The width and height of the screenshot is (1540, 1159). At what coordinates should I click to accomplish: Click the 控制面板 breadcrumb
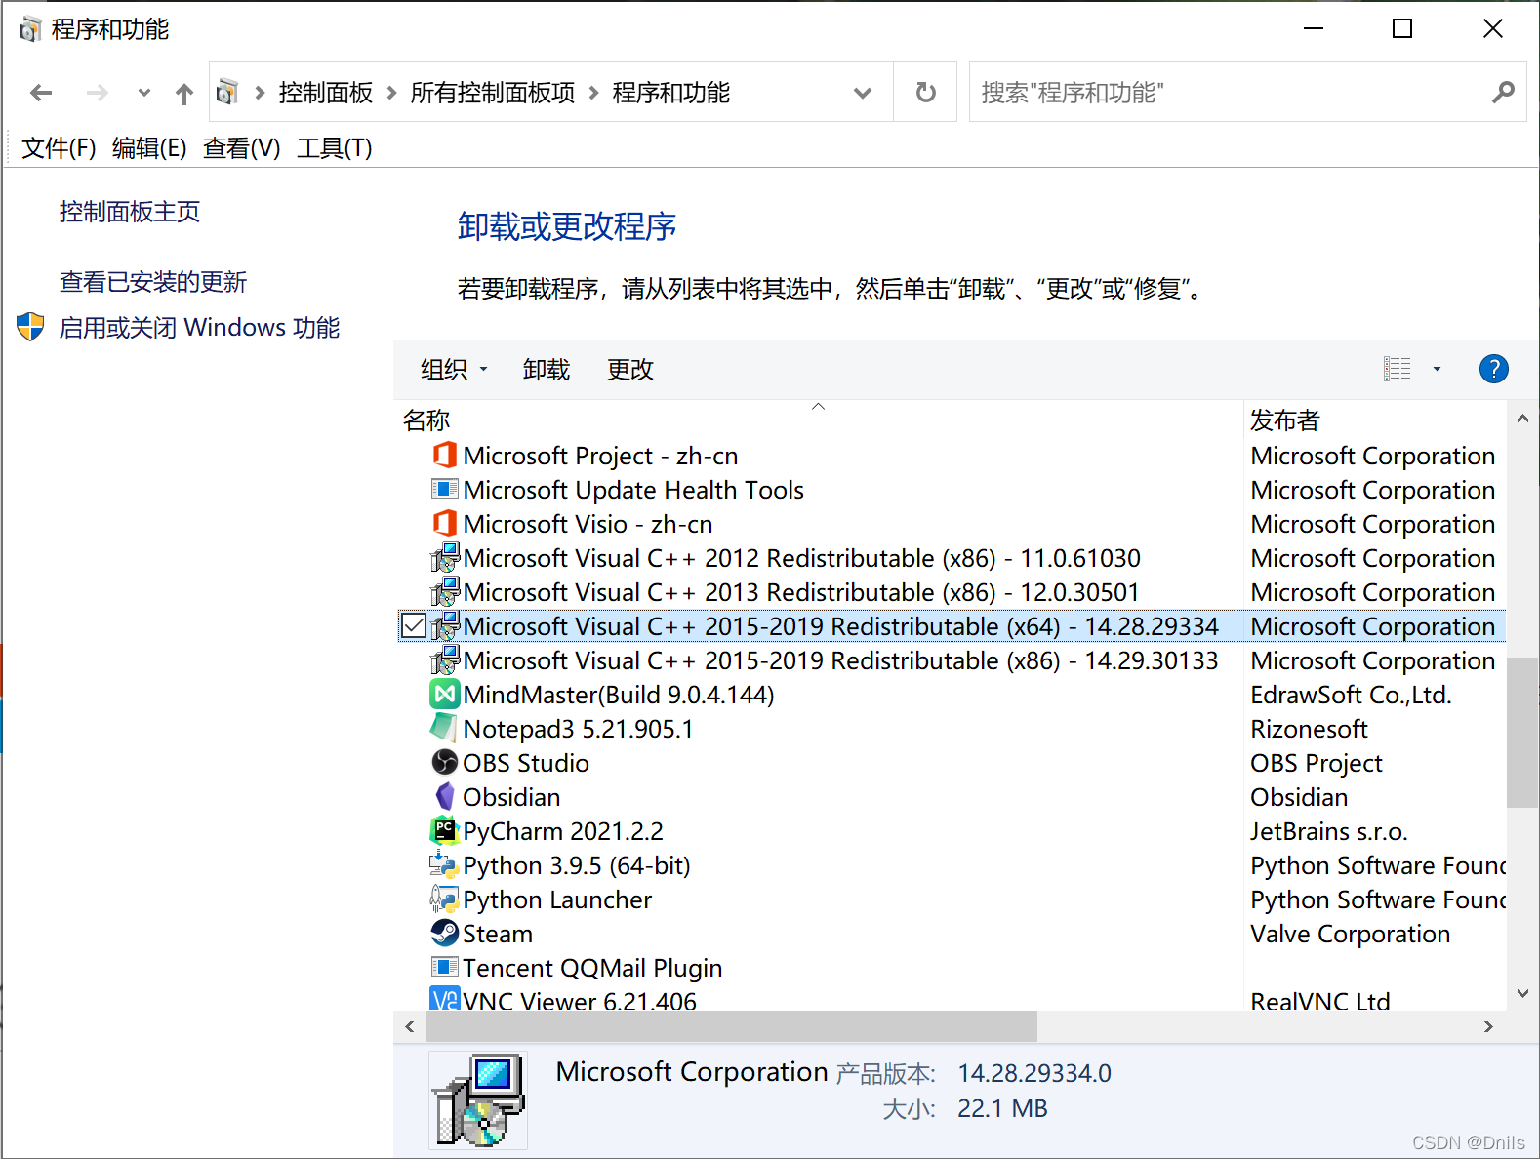coord(326,93)
